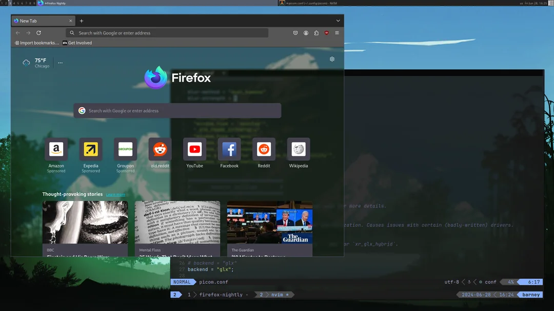Click the Firefox forward arrow button
Screen dimensions: 554x311
(x=28, y=33)
